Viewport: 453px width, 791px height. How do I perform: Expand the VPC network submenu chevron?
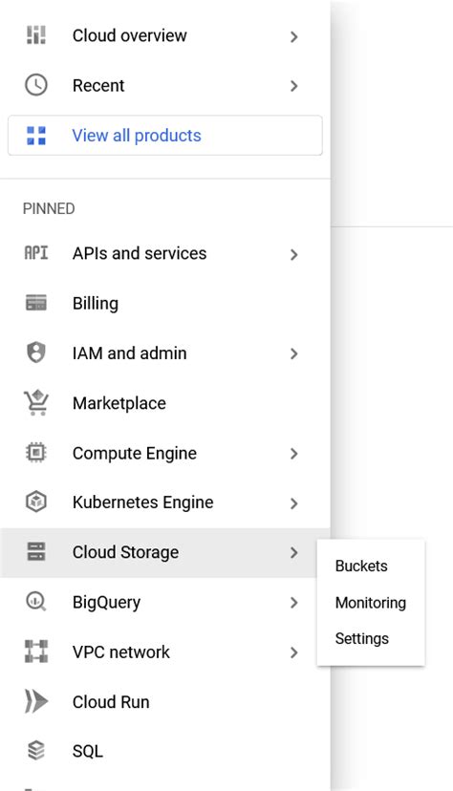pos(294,652)
